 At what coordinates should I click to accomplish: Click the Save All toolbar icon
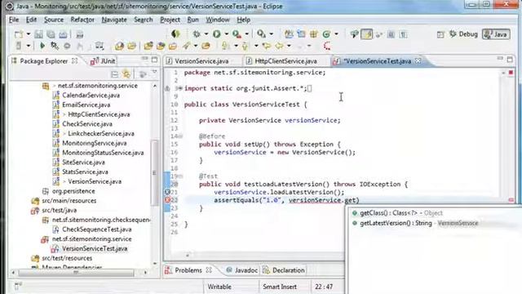pos(51,34)
